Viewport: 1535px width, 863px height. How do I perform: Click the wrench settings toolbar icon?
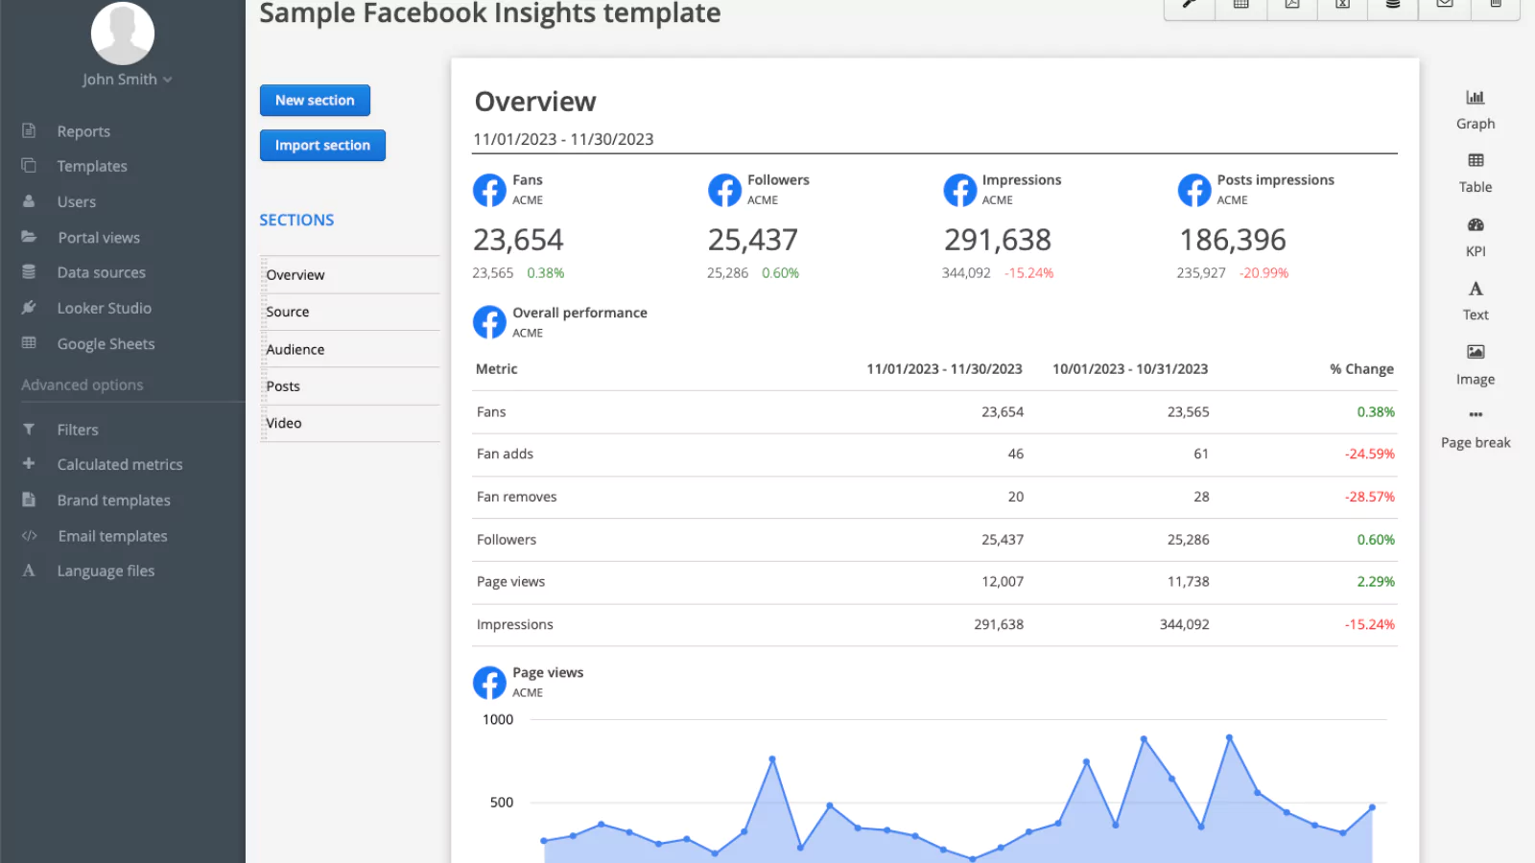(1190, 5)
